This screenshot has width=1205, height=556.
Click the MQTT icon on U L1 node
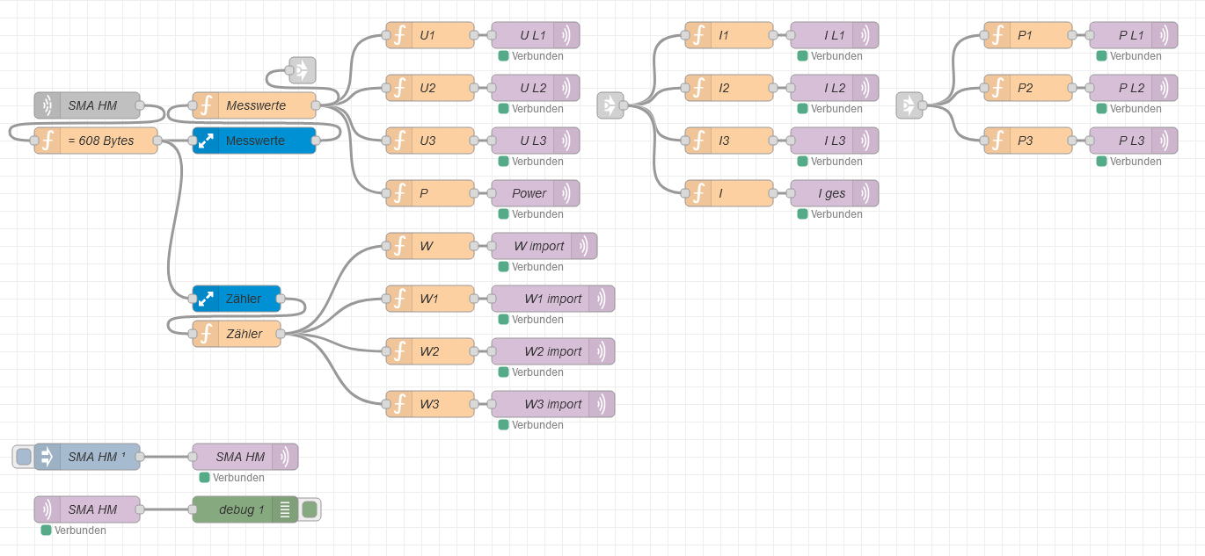[x=567, y=35]
